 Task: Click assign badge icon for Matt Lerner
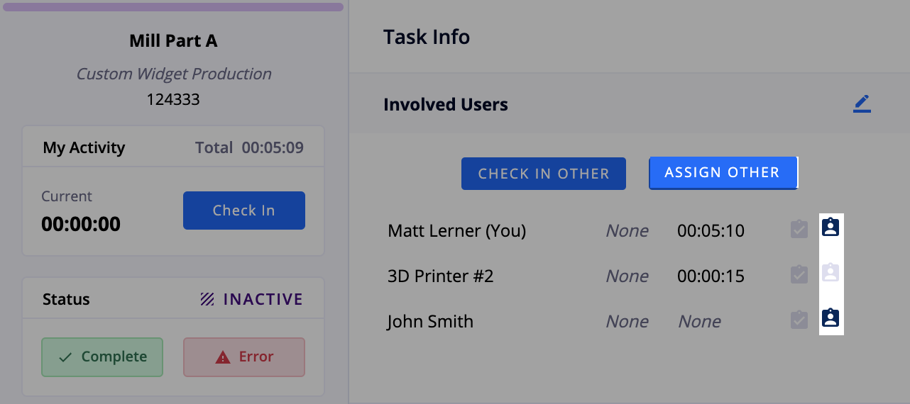(830, 228)
